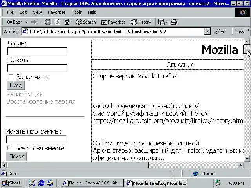The width and height of the screenshot is (251, 188).
Task: Click the Done status bar page icon
Action: (4, 174)
